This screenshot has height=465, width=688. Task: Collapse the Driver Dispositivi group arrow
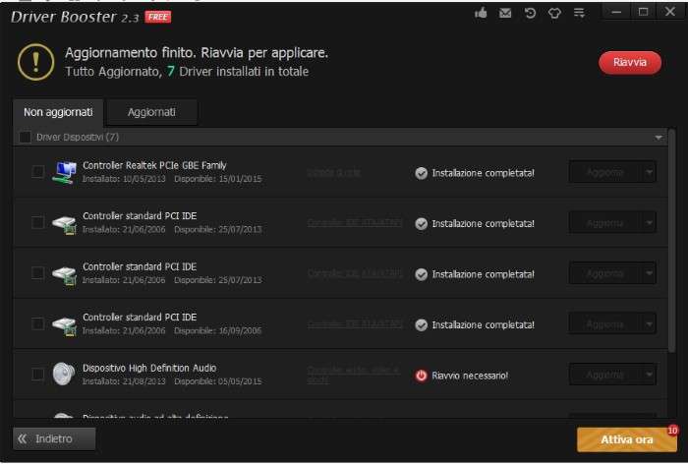point(659,138)
